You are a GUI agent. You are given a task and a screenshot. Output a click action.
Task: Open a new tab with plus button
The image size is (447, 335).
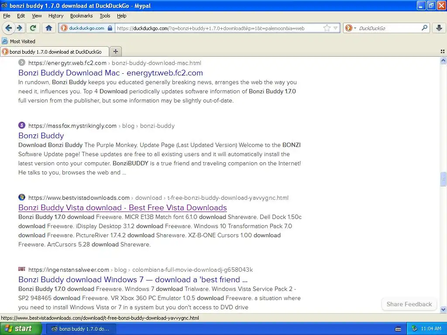coord(115,51)
